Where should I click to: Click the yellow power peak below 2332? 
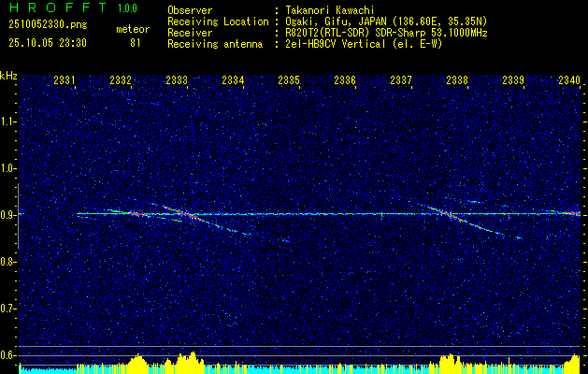(x=138, y=364)
